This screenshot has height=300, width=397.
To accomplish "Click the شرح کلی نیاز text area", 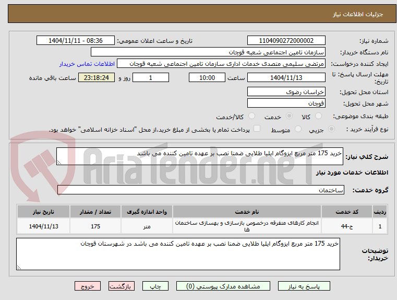I will (200, 156).
